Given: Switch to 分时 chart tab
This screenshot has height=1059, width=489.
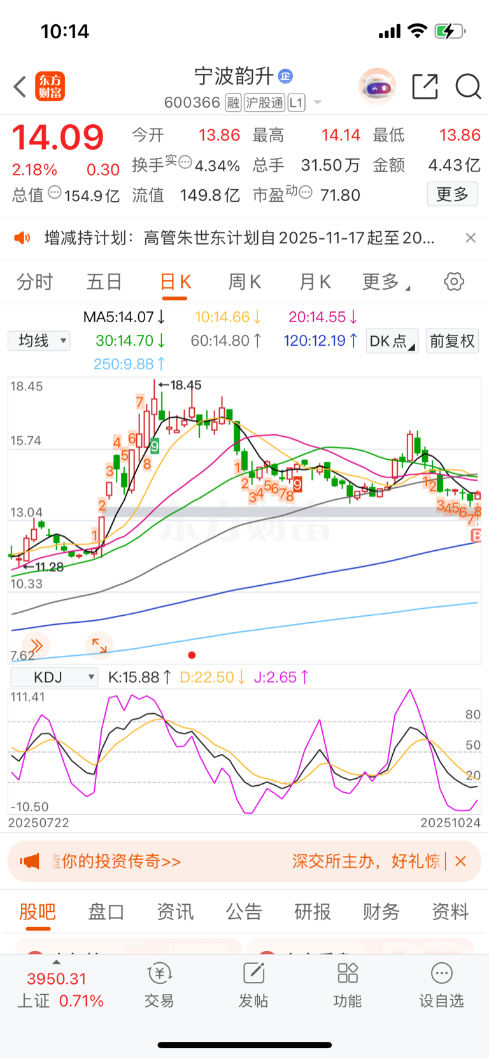Looking at the screenshot, I should (34, 281).
